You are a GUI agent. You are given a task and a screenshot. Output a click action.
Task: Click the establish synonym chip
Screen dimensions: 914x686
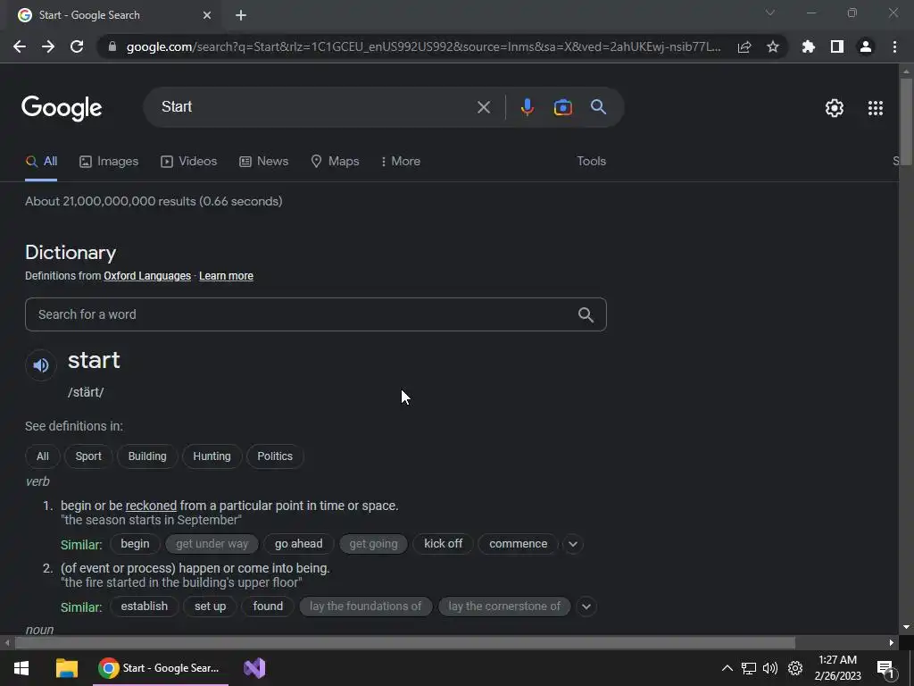point(145,607)
